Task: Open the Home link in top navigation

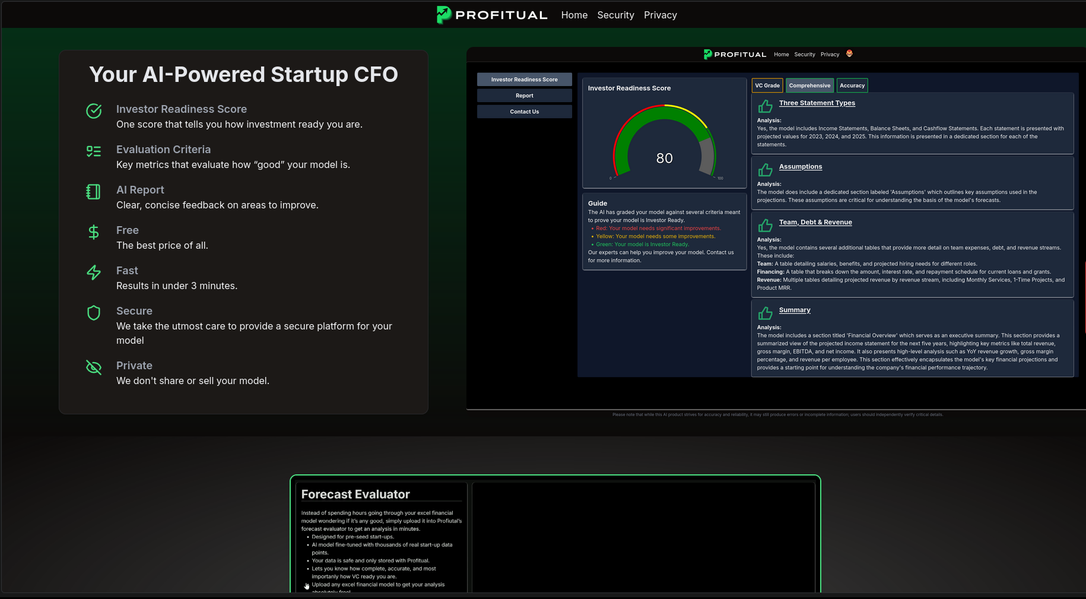Action: point(574,15)
